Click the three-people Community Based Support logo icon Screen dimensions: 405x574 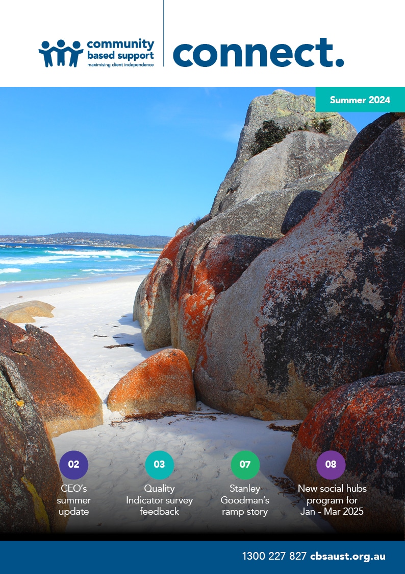click(x=61, y=53)
